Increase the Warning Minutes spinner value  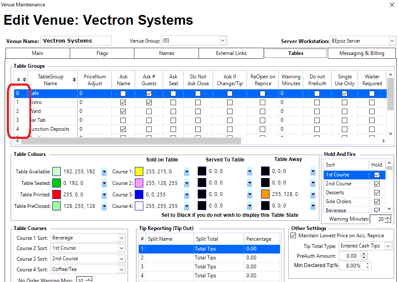pos(388,217)
